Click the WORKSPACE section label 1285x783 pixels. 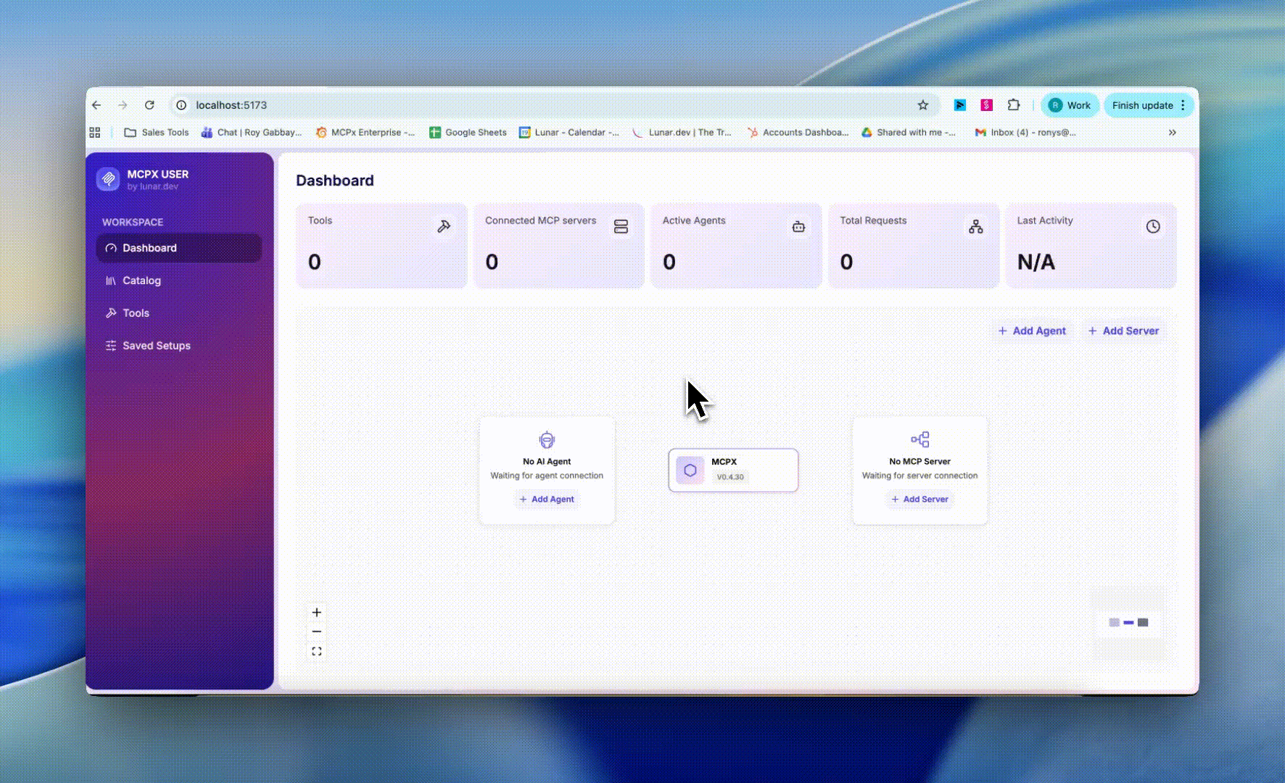pyautogui.click(x=133, y=223)
